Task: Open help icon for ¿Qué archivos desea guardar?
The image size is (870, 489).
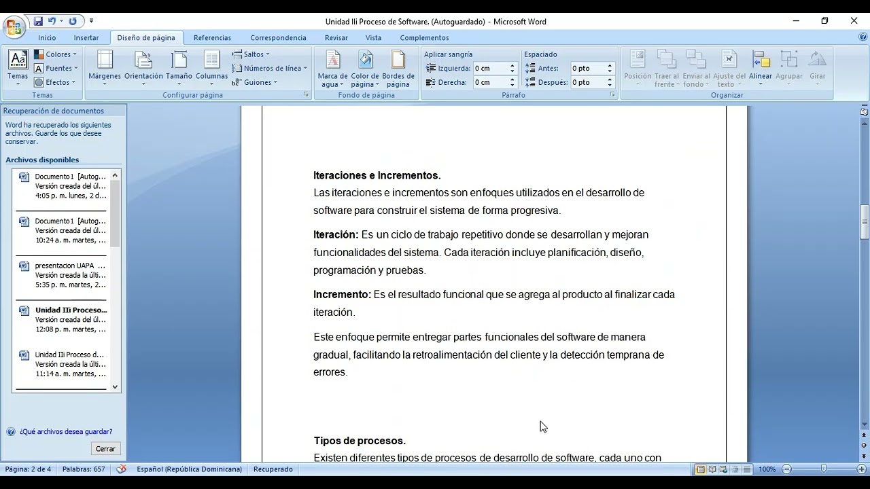Action: [x=10, y=431]
